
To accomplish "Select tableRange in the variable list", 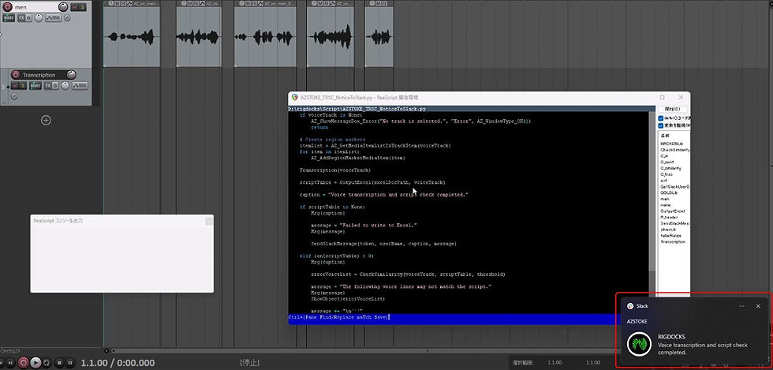I will pos(671,235).
